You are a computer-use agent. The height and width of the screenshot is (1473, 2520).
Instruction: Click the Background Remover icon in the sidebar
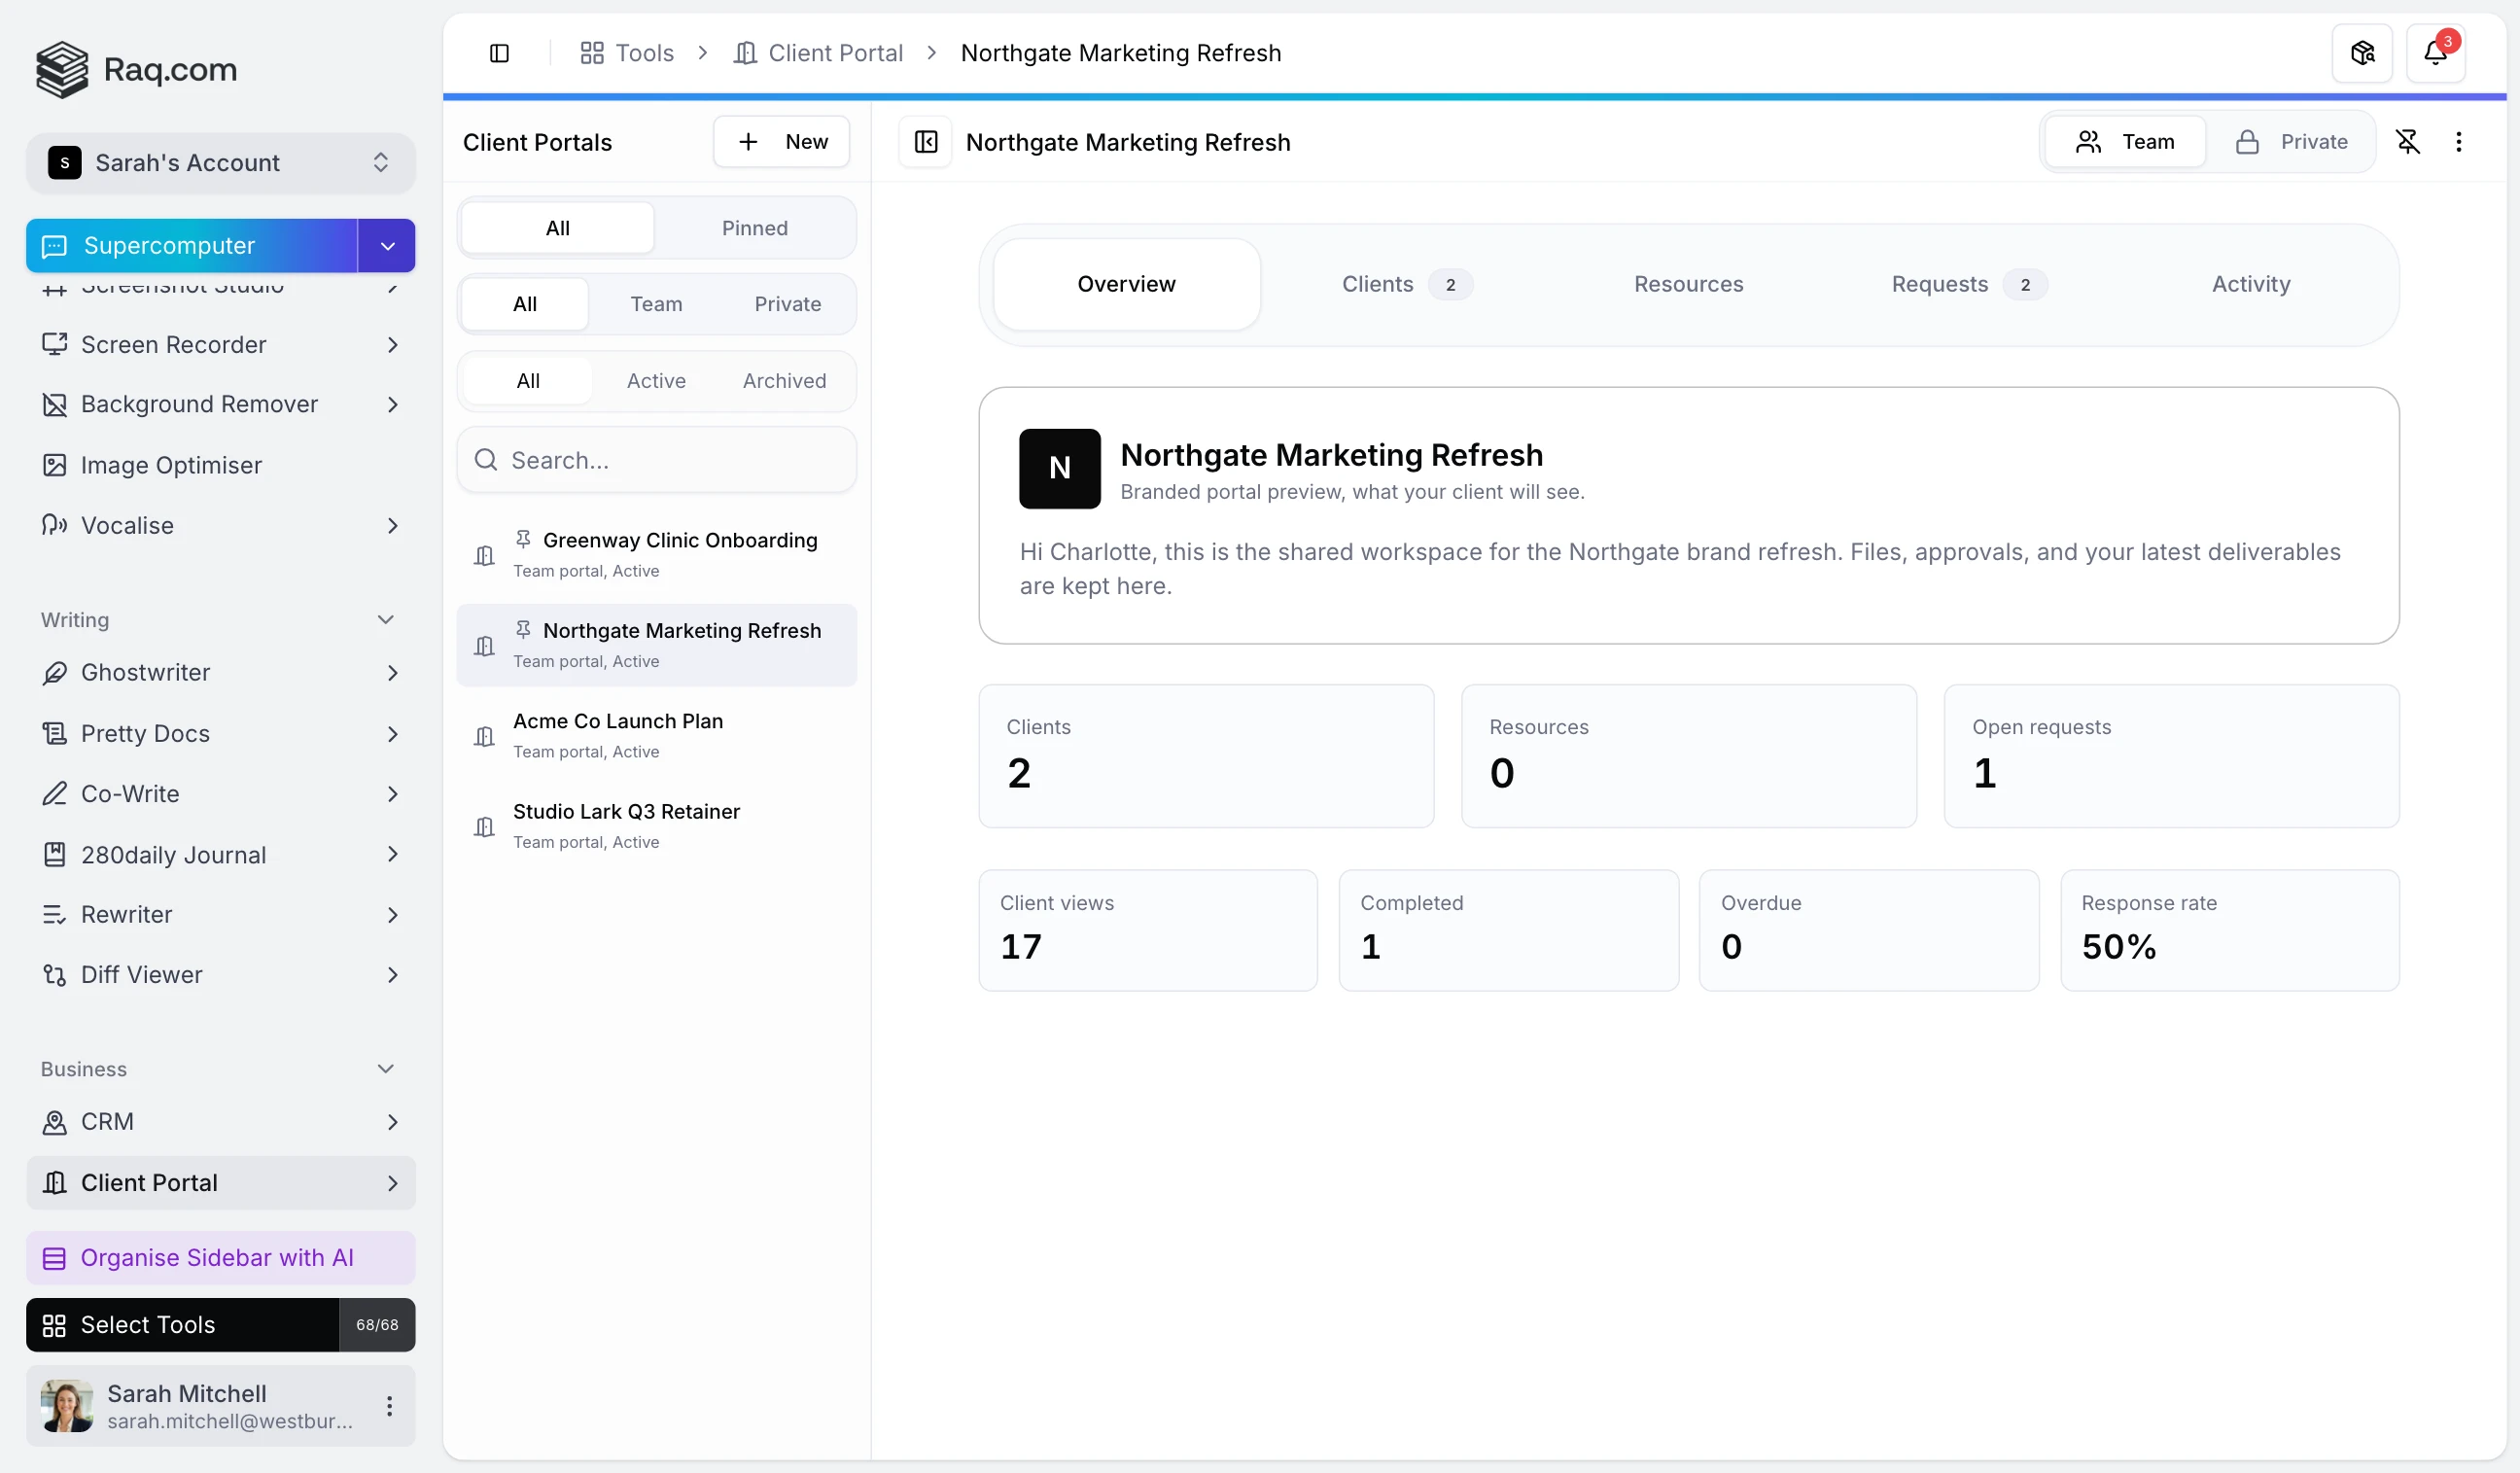pyautogui.click(x=54, y=405)
